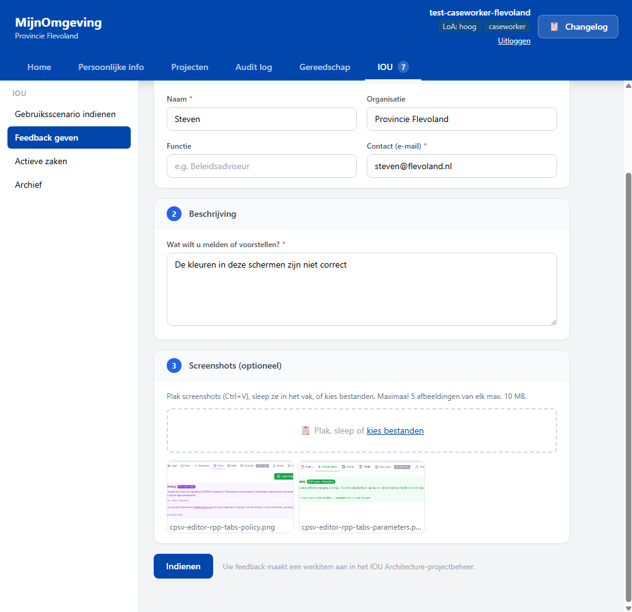Open the Gereedschap tab

click(x=325, y=67)
